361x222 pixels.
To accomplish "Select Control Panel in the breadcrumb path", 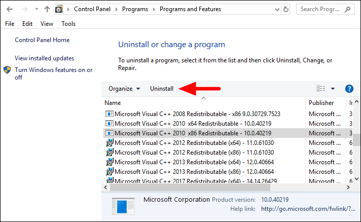I will click(x=92, y=9).
